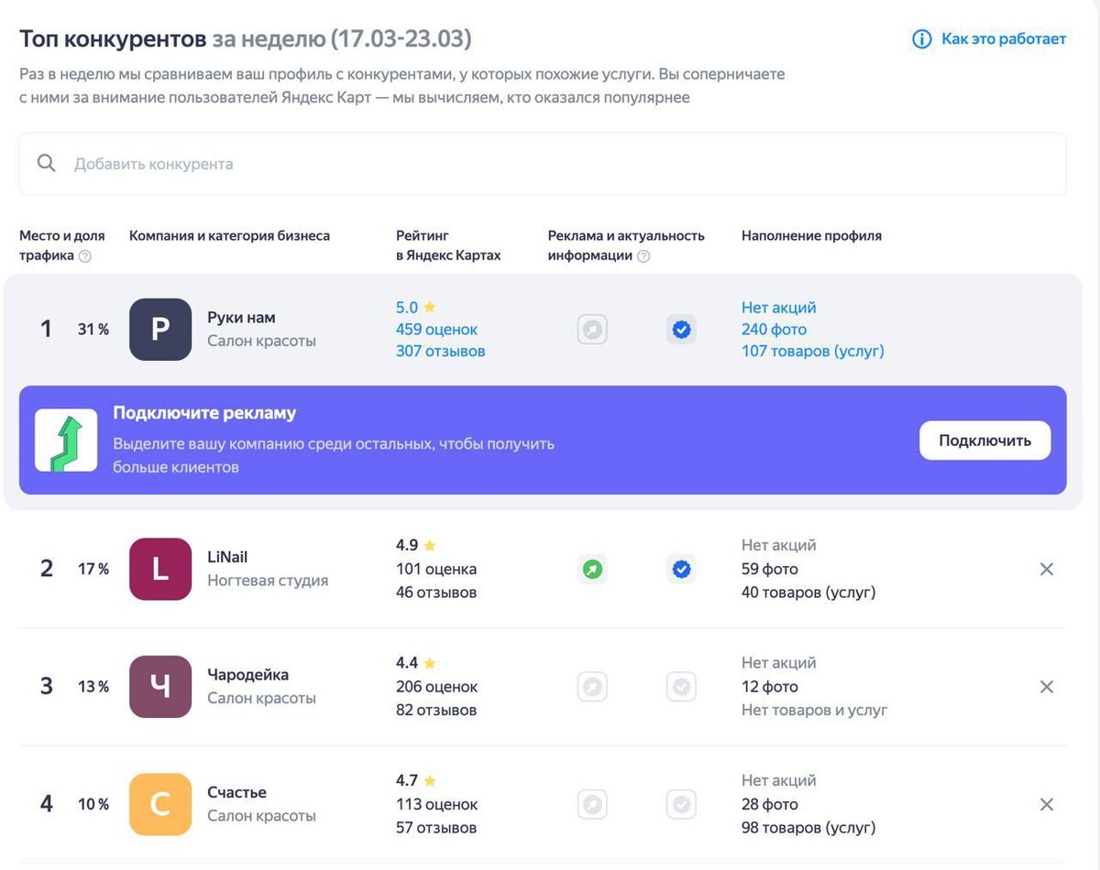Select the 'Руки нам' company name
The width and height of the screenshot is (1100, 870).
click(241, 318)
